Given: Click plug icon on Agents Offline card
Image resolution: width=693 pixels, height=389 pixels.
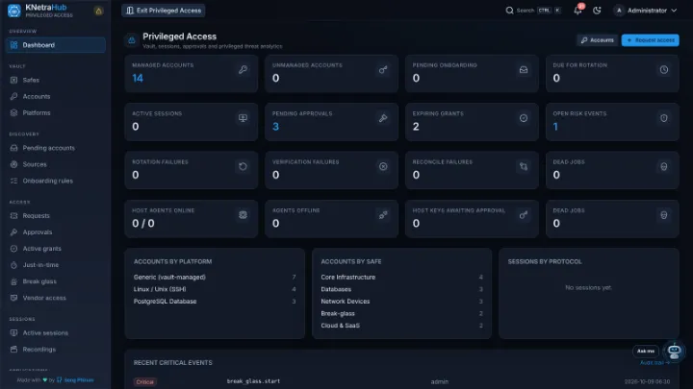Looking at the screenshot, I should coord(383,215).
